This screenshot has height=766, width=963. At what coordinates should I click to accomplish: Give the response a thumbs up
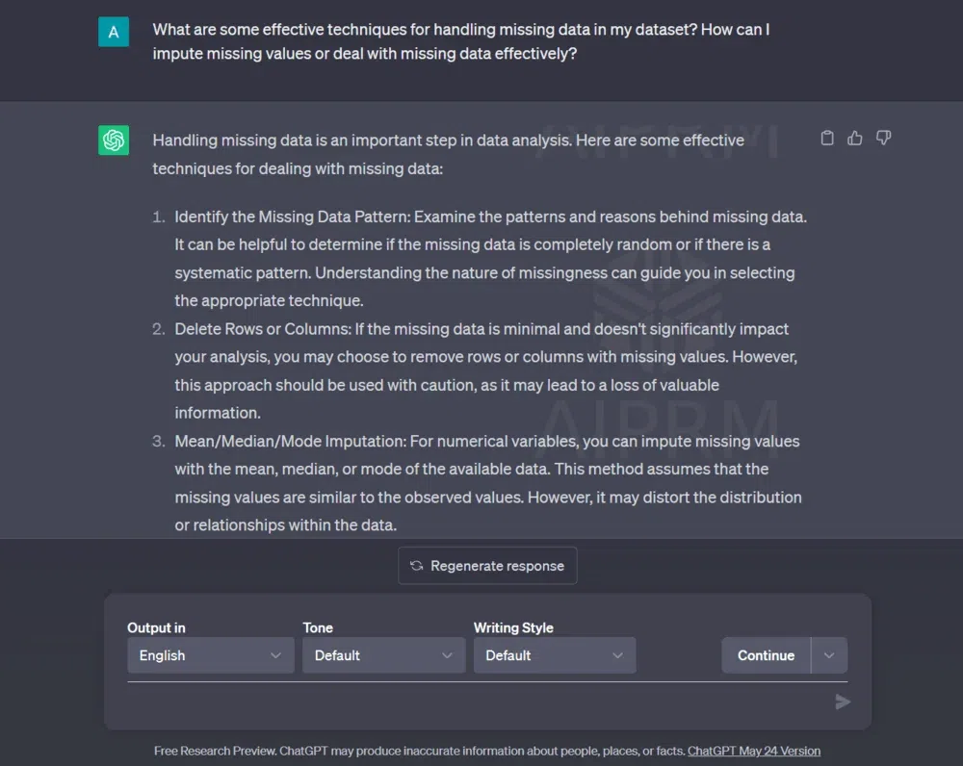(855, 139)
